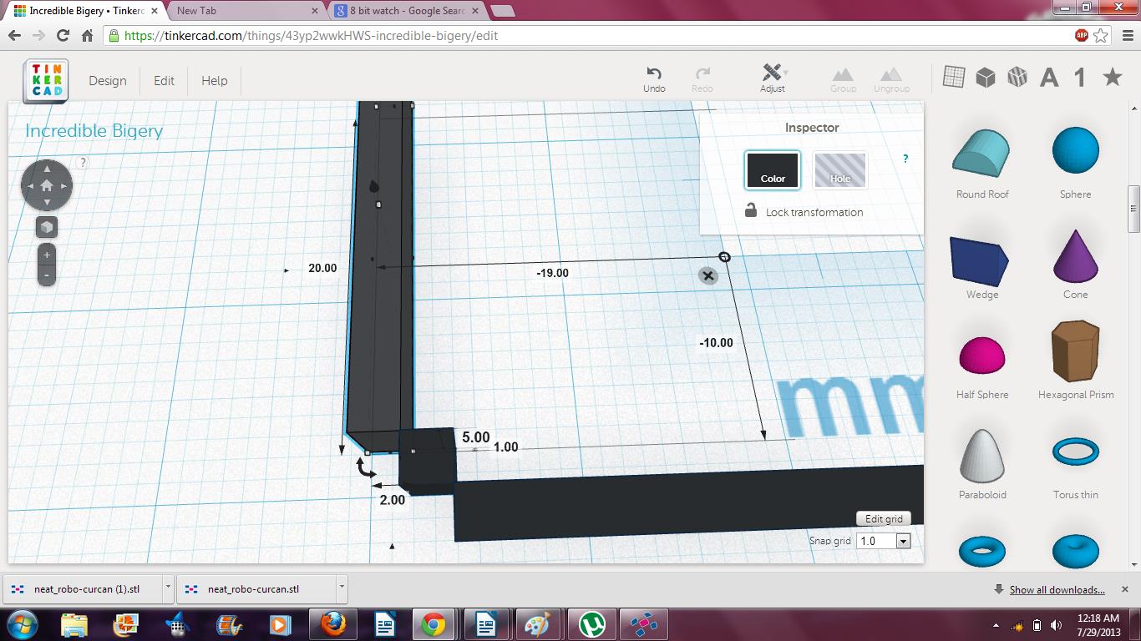This screenshot has height=641, width=1141.
Task: Expand neat_robo-curcan.stl download options arrow
Action: [342, 588]
